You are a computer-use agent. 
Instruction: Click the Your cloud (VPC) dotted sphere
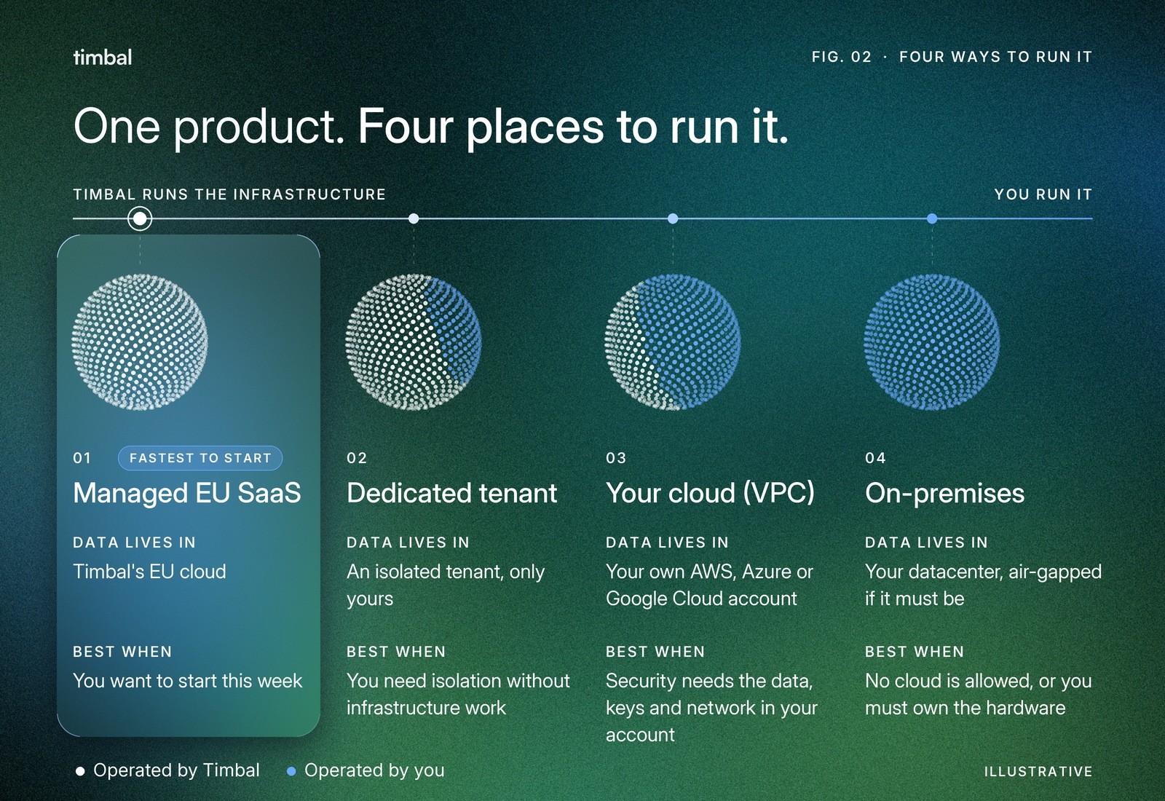[673, 342]
